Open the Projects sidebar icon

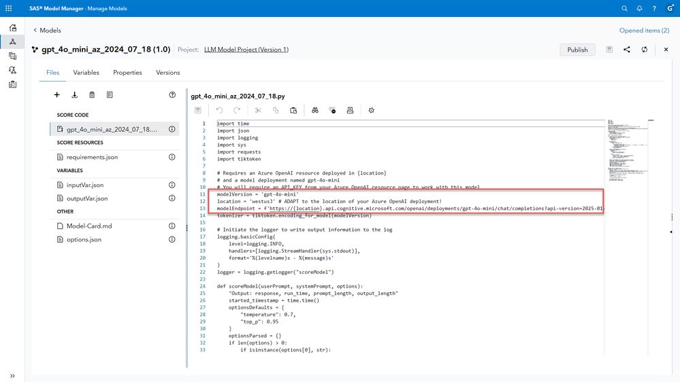12,56
